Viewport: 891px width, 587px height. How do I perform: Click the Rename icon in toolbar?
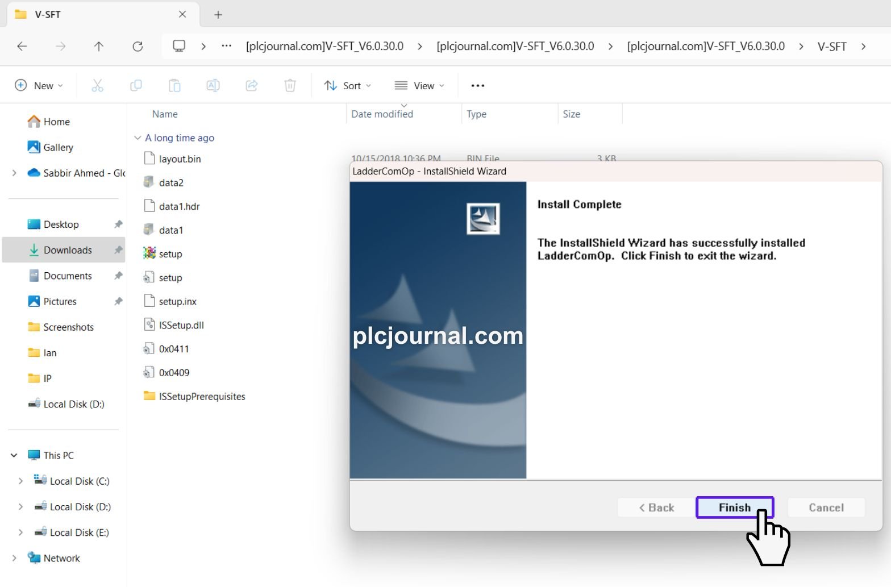[213, 85]
